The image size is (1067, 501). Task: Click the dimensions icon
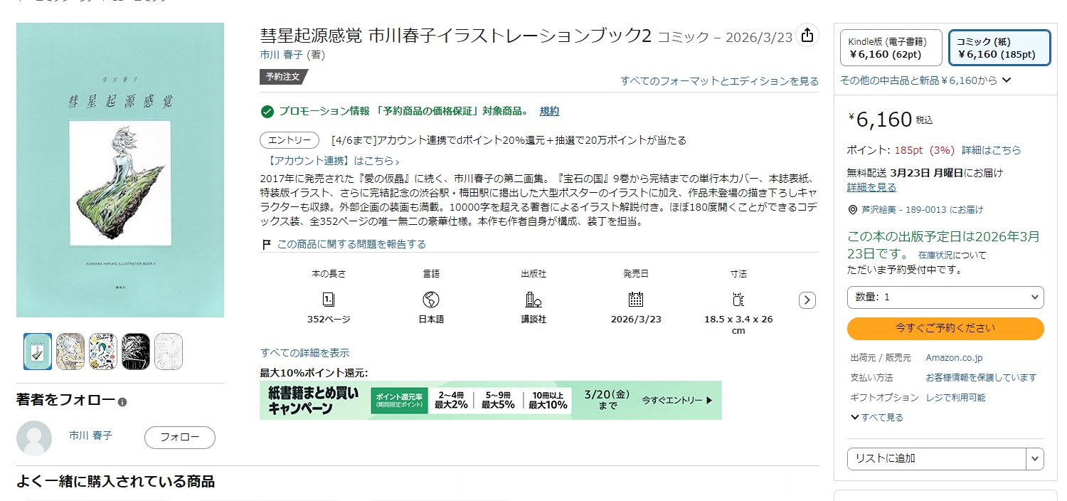[x=738, y=299]
